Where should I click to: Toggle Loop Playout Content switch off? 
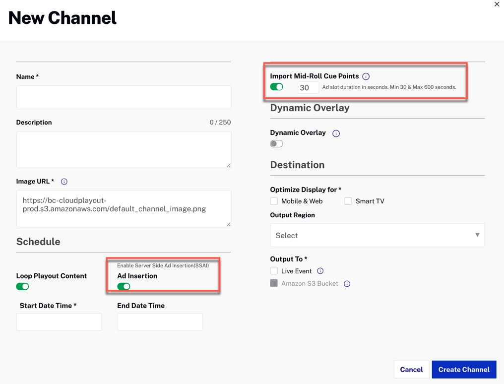[x=22, y=287]
